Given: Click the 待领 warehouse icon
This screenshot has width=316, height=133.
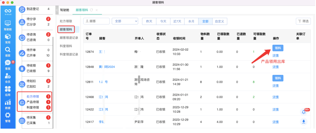Looking at the screenshot, I should (x=22, y=102).
